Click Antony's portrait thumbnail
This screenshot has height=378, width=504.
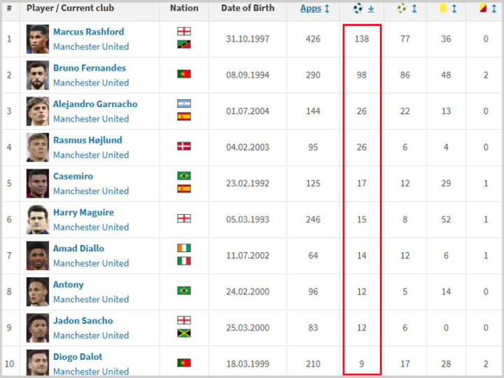(38, 291)
